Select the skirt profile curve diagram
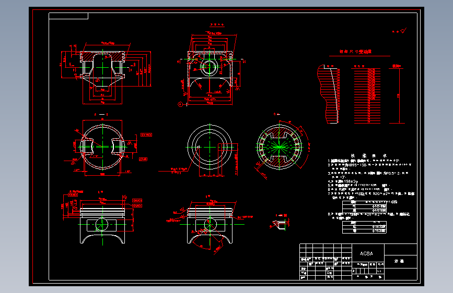The image size is (453, 293). (328, 94)
